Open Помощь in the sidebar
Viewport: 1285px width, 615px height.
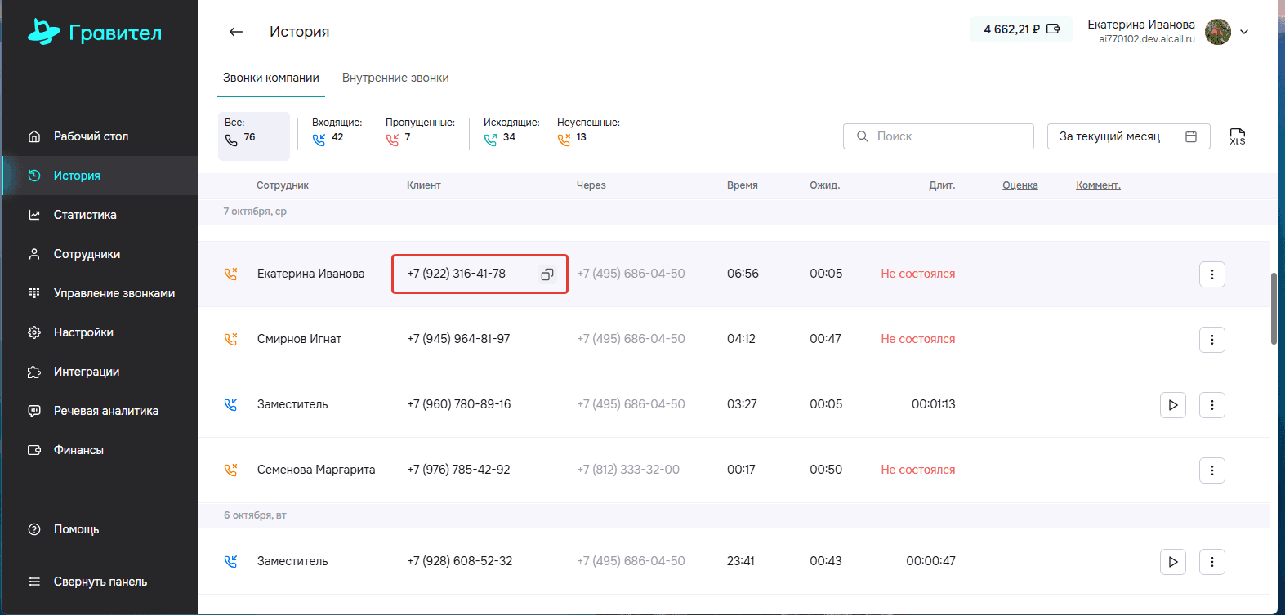(x=99, y=529)
